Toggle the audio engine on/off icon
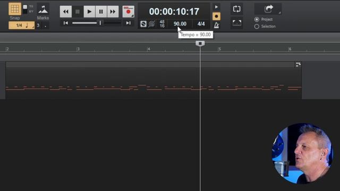This screenshot has width=340, height=191. pos(143,24)
